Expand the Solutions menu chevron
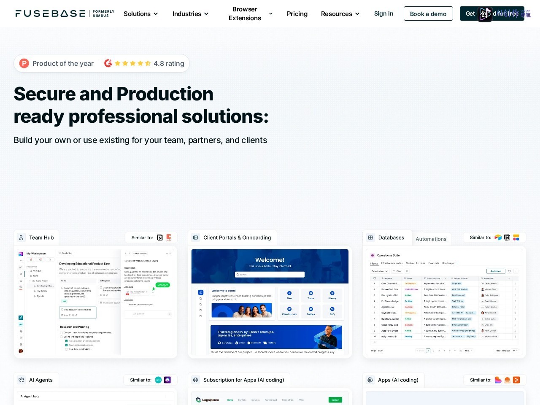 tap(156, 14)
